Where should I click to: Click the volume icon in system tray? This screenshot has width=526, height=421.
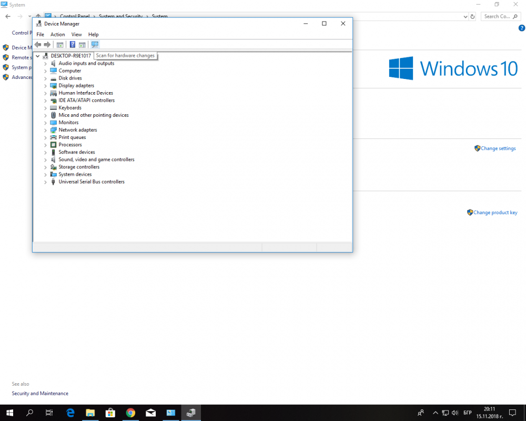[455, 413]
